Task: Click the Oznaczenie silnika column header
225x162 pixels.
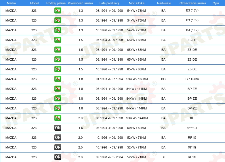Action: 193,3
